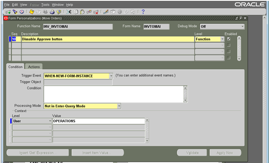
Task: Expand the Trigger Event dropdown
Action: pos(111,76)
